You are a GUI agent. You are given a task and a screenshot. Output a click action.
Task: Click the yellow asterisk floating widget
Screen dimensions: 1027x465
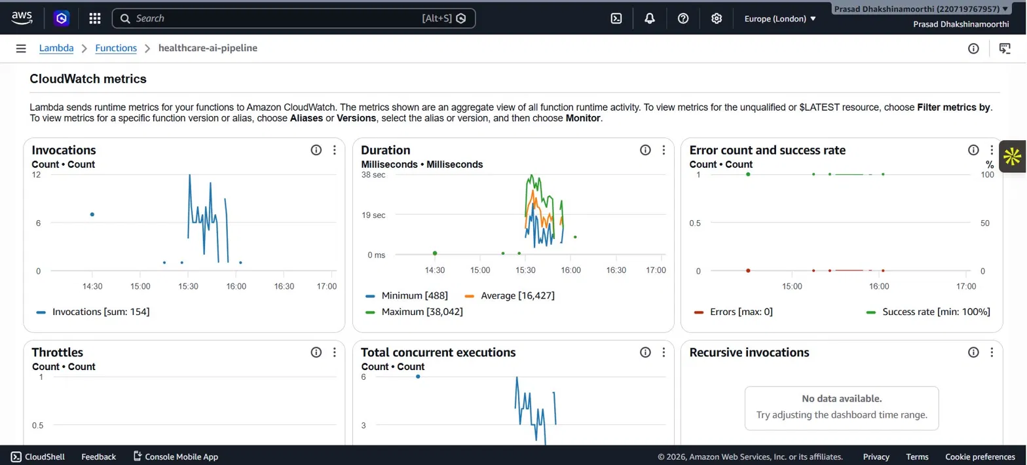pyautogui.click(x=1013, y=156)
